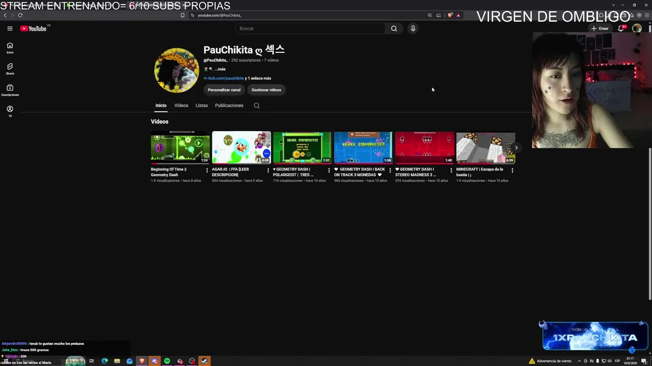652x366 pixels.
Task: Open the Beginning Of Time video title
Action: point(169,172)
